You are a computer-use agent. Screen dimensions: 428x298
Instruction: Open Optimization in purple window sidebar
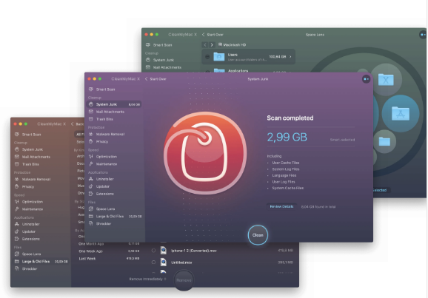point(103,157)
